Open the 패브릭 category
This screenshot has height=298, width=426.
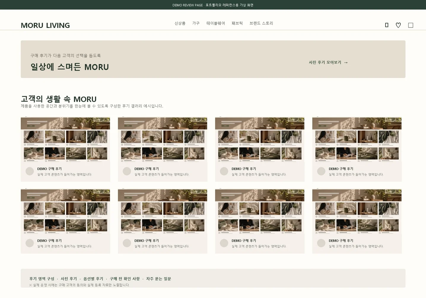point(237,23)
